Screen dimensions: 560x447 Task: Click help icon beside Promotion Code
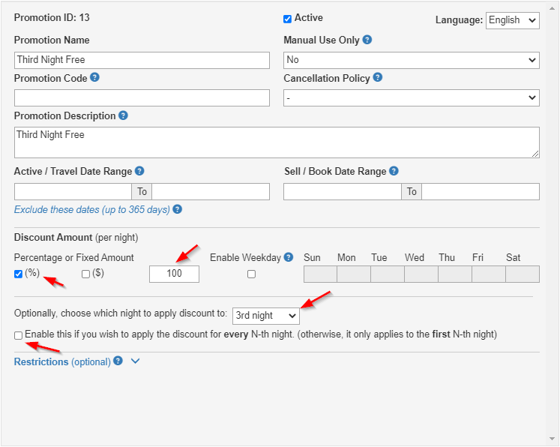point(95,77)
